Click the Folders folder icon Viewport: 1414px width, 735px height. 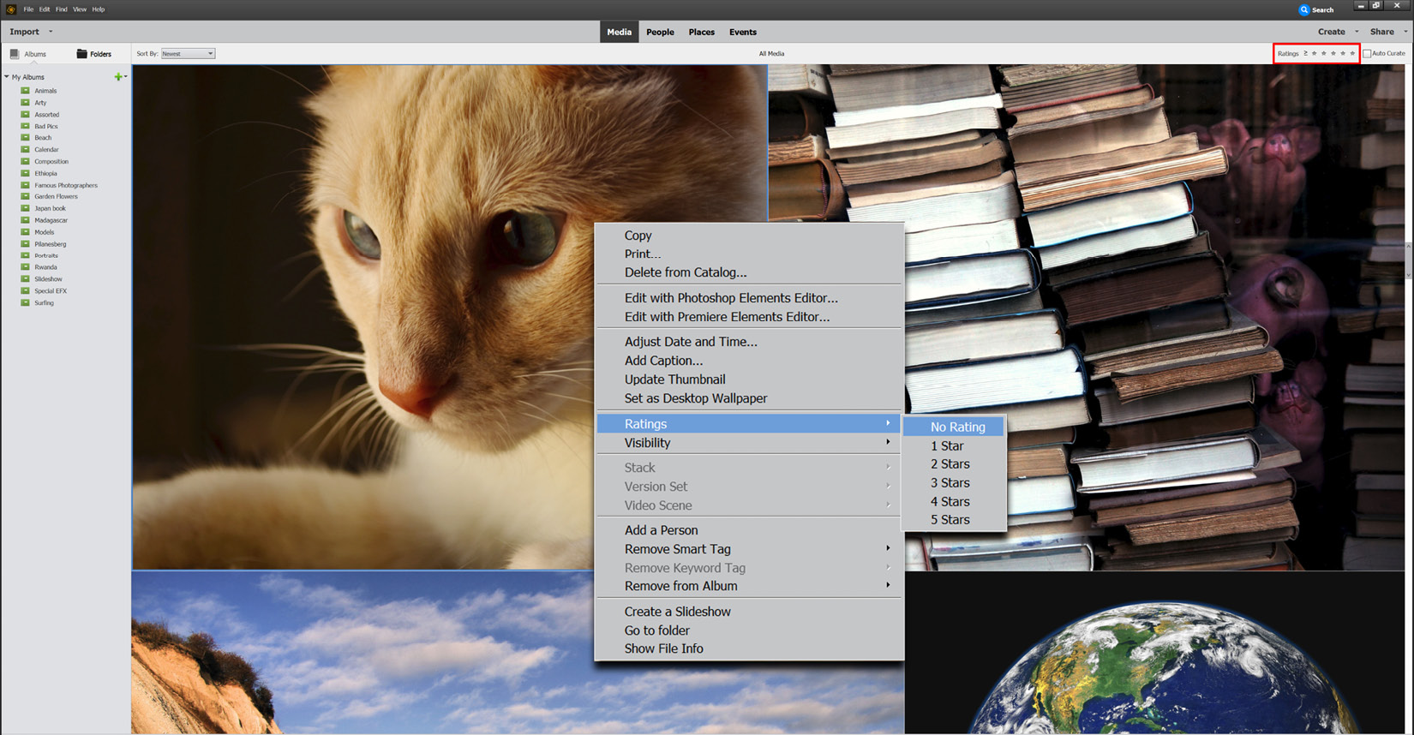click(x=81, y=54)
